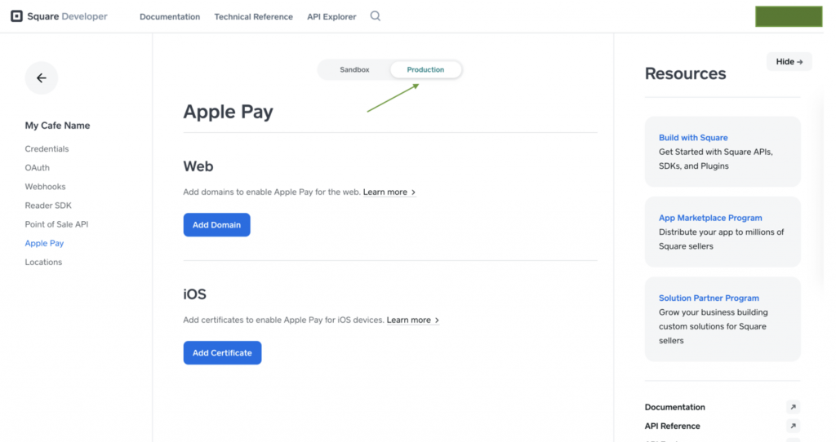The image size is (836, 442).
Task: Switch to Sandbox mode
Action: (354, 70)
